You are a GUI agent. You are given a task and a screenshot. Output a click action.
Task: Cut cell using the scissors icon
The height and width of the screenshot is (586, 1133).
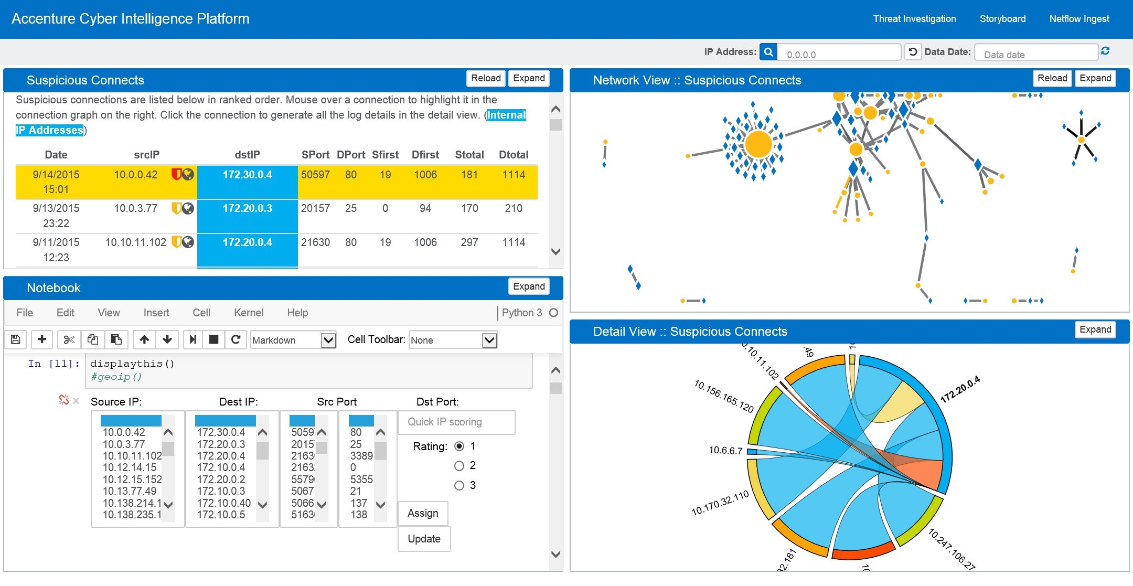click(x=69, y=339)
